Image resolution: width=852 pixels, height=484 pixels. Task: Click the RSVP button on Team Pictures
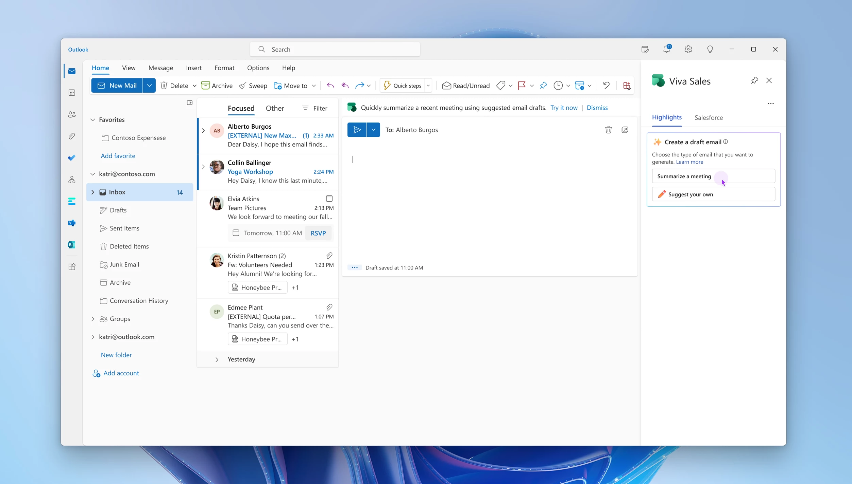pos(318,233)
